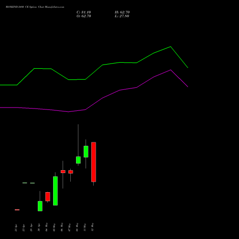The width and height of the screenshot is (239, 239).
Task: Click the flat red candle for 21 Apr
Action: 17,210
